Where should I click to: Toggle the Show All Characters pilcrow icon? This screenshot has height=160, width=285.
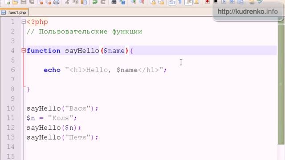(180, 2)
